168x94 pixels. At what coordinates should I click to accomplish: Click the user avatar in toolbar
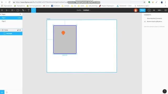coord(136,10)
